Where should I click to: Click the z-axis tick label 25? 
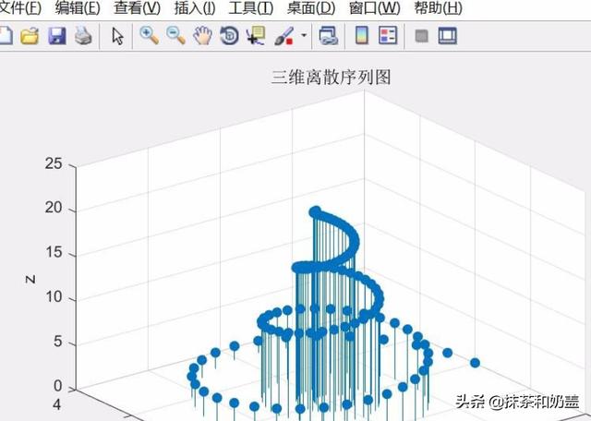pyautogui.click(x=54, y=163)
